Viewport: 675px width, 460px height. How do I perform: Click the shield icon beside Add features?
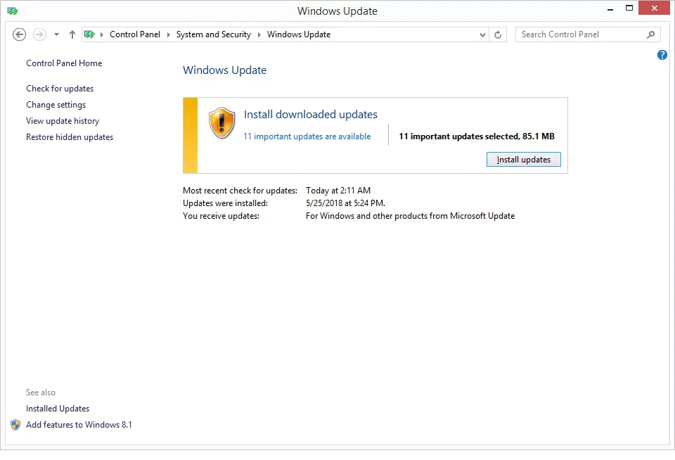[x=15, y=425]
